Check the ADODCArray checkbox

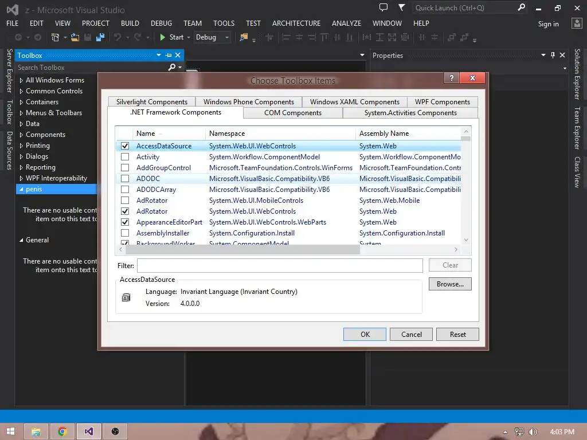(125, 189)
